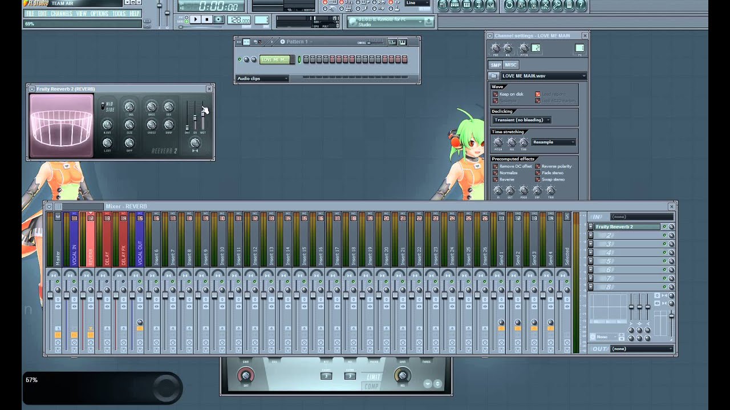Click the Help question mark toolbar icon

pyautogui.click(x=581, y=5)
